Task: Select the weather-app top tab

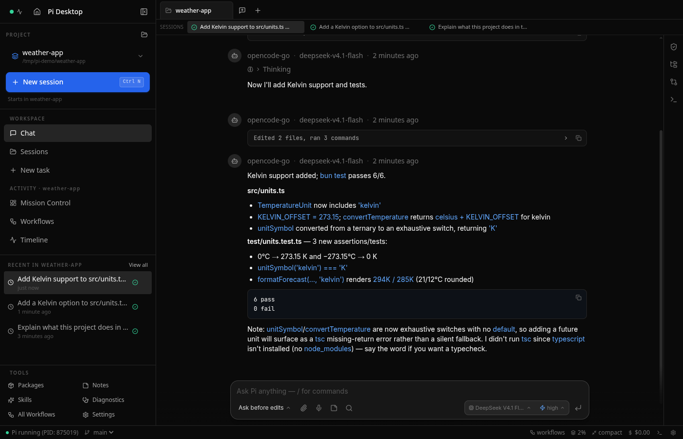Action: click(x=197, y=10)
